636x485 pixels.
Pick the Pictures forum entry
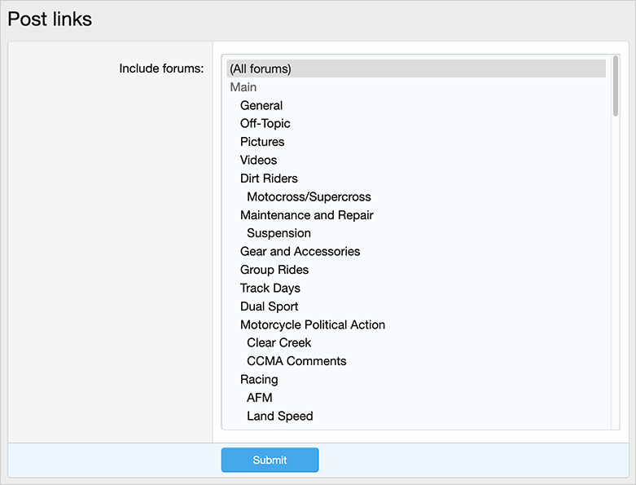262,142
